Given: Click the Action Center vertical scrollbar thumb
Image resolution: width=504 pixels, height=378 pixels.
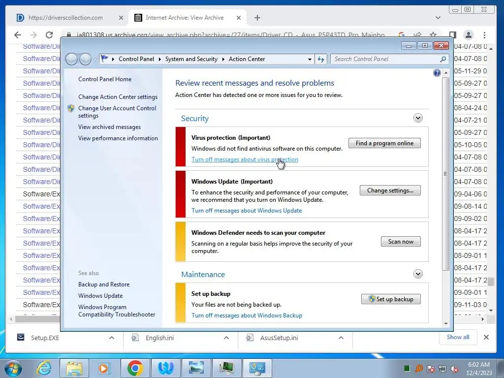Looking at the screenshot, I should [445, 174].
